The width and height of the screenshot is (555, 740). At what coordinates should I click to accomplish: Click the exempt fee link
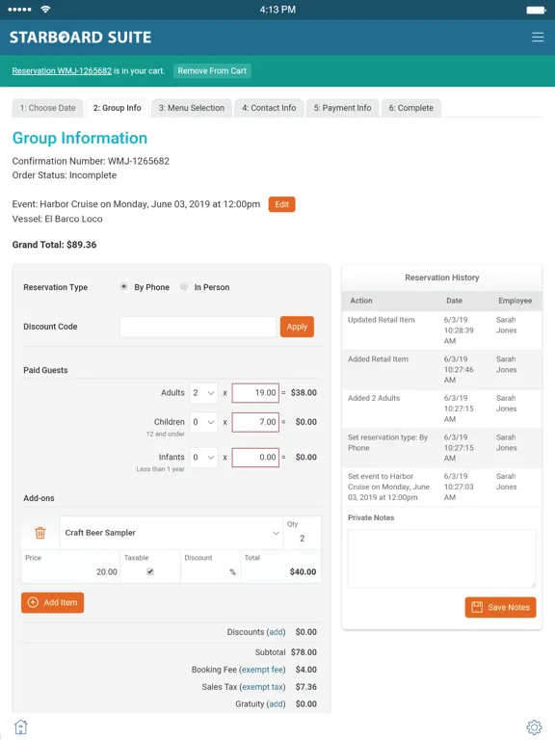[x=262, y=670]
